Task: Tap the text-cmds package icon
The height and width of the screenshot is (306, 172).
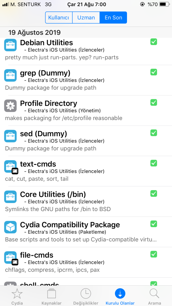Action: [10, 167]
